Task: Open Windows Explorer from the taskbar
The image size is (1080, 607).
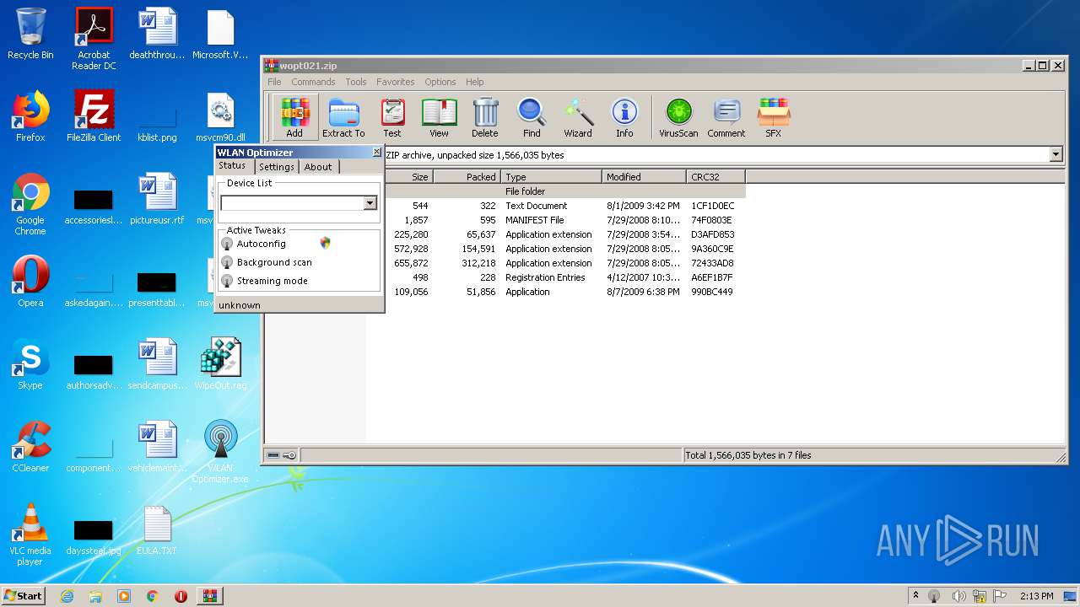Action: [x=95, y=596]
